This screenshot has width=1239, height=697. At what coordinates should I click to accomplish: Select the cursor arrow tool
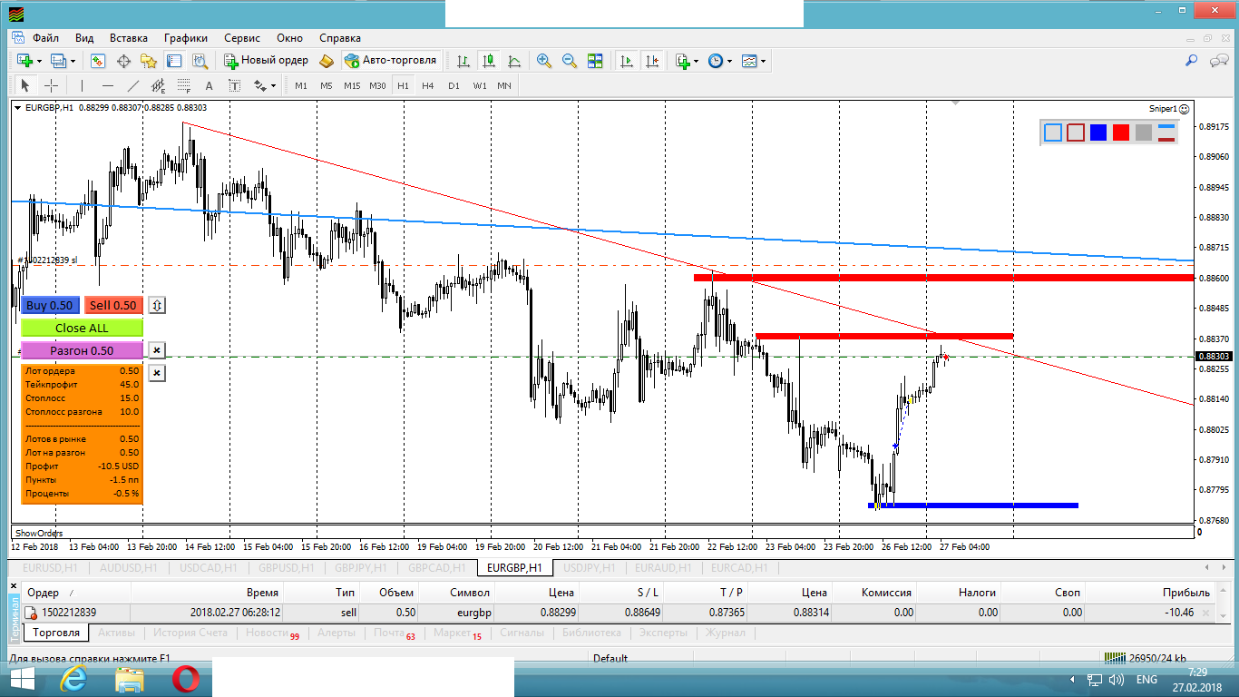[x=25, y=85]
